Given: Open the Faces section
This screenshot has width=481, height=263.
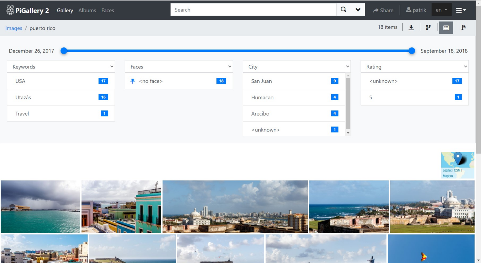Looking at the screenshot, I should click(x=108, y=10).
